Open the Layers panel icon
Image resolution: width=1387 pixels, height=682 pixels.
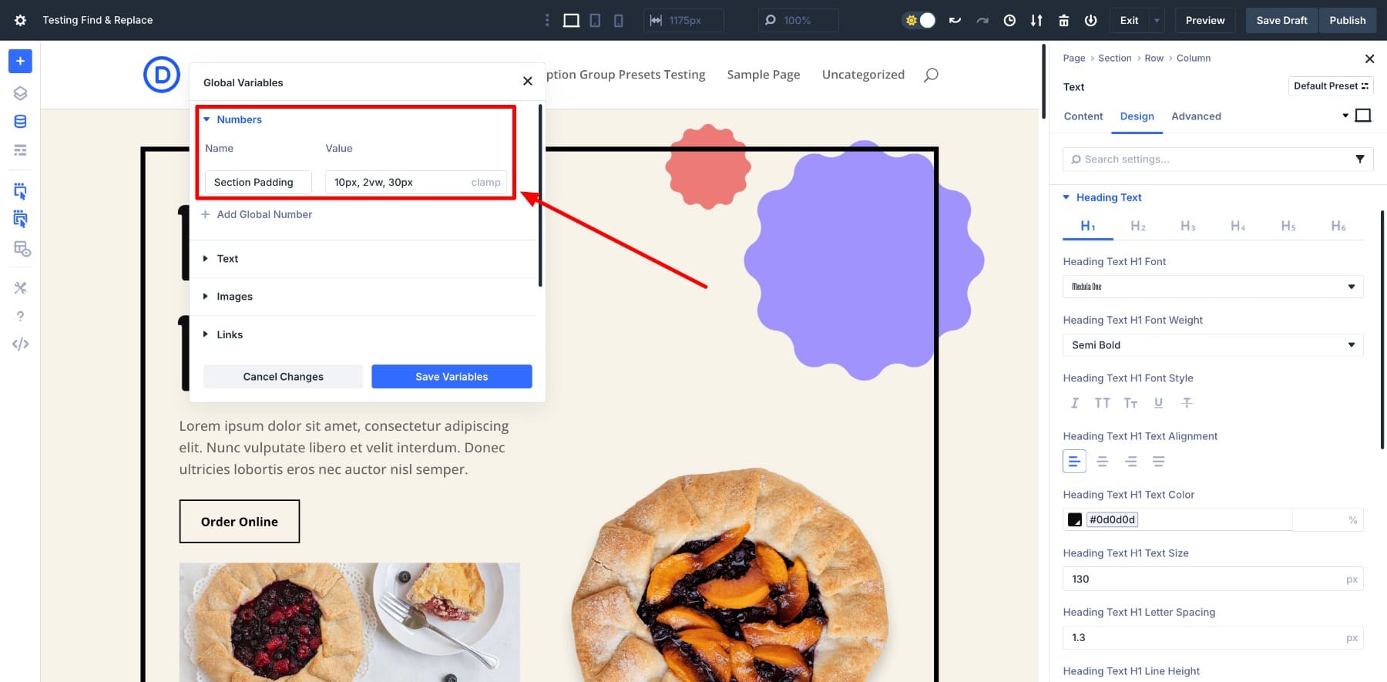click(x=20, y=93)
